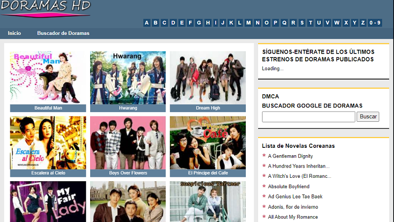The image size is (394, 222).
Task: Filter doramas by letter T
Action: 311,23
